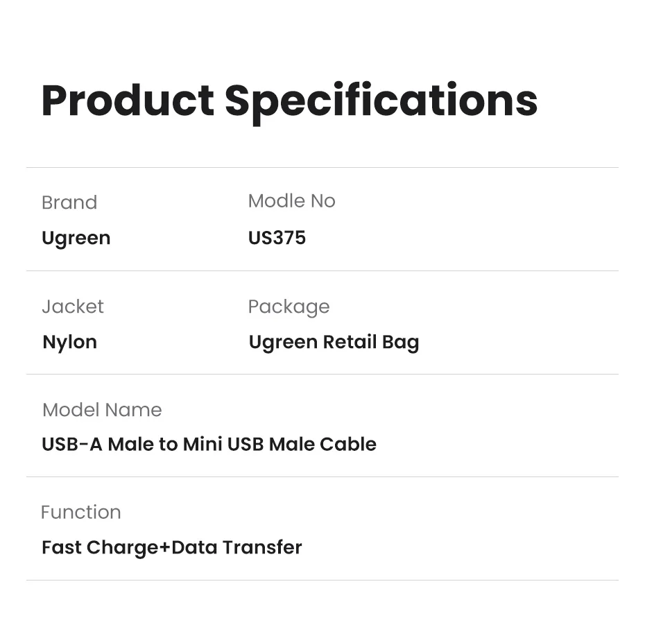Select the "Package" field label
This screenshot has width=645, height=636.
(289, 307)
